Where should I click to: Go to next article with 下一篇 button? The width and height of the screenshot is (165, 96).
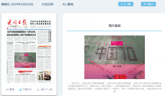148,4
